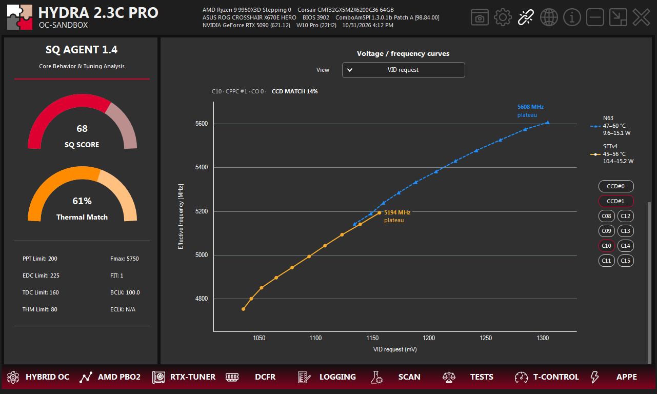Click the flask icon for Scan
The width and height of the screenshot is (657, 394).
click(x=377, y=377)
